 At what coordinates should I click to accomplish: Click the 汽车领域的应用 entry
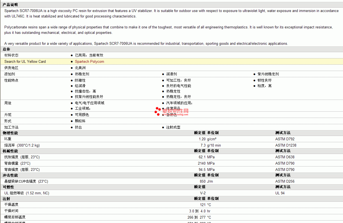(179, 103)
